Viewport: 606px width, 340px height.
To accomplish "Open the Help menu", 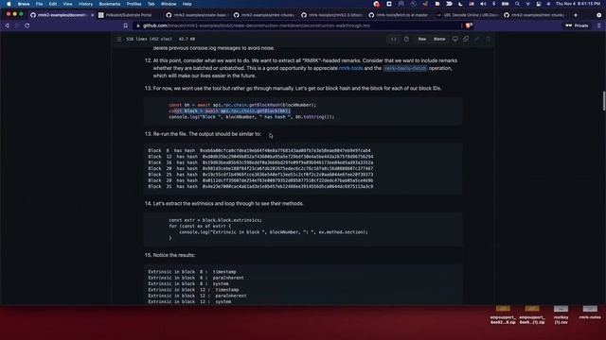I will click(x=187, y=4).
